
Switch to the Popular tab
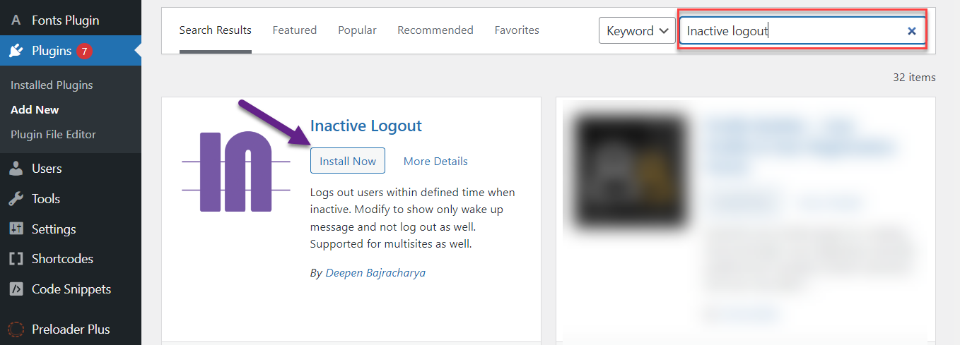pyautogui.click(x=357, y=30)
